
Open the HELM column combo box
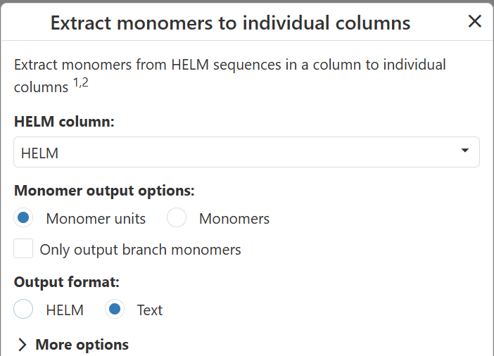[239, 152]
